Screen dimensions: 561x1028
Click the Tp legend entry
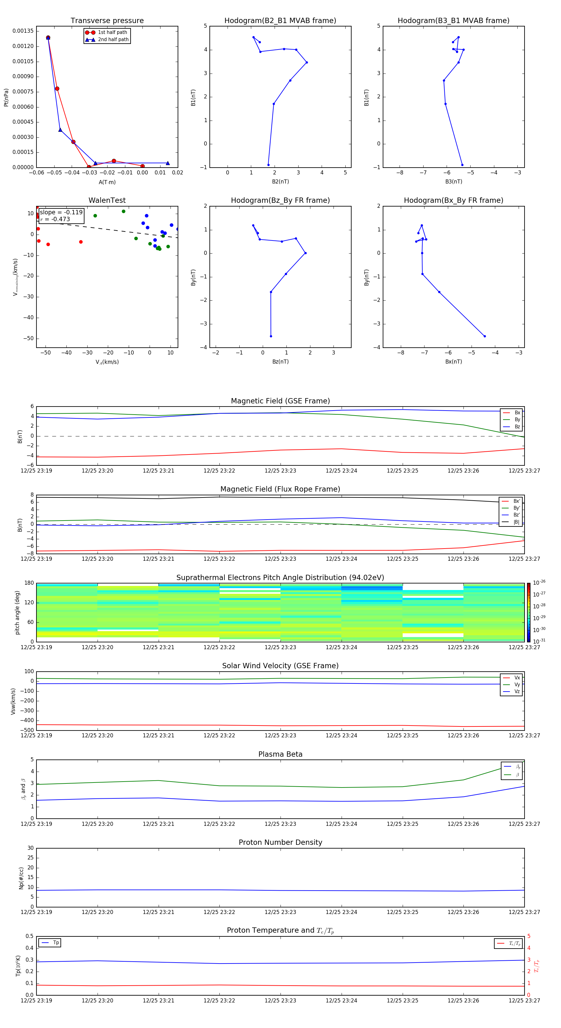click(50, 943)
